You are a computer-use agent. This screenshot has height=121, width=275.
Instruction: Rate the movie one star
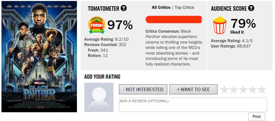pyautogui.click(x=225, y=90)
